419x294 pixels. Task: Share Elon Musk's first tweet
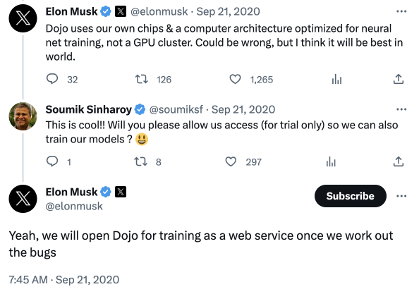[x=398, y=79]
